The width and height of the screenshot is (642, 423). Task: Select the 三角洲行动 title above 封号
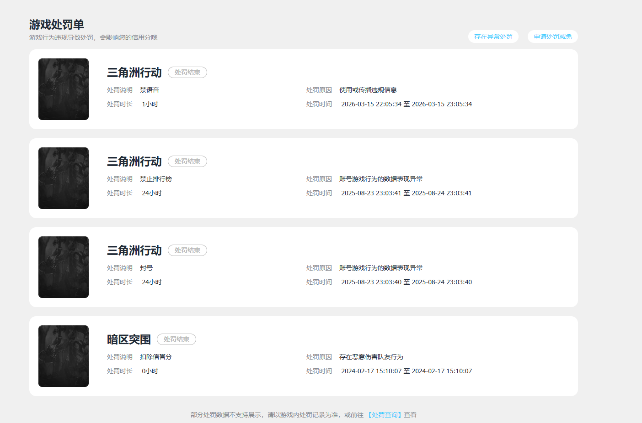pos(134,251)
